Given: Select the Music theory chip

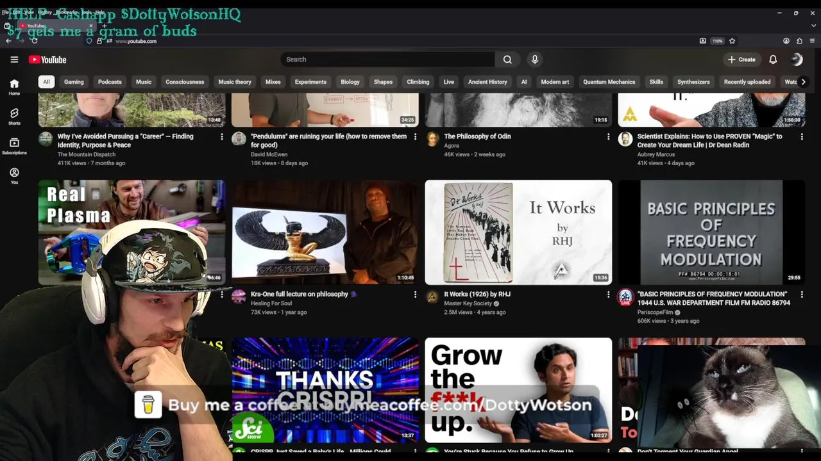Looking at the screenshot, I should point(235,82).
